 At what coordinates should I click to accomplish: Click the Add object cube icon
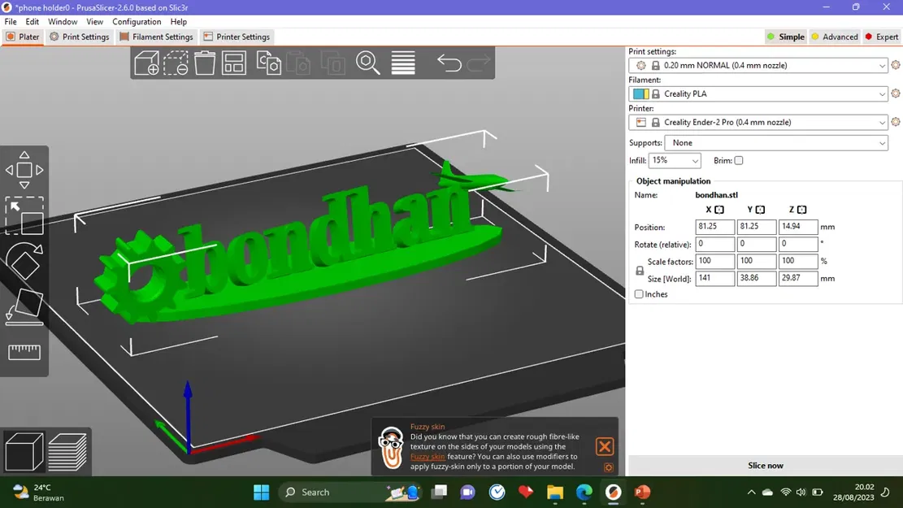click(x=146, y=63)
